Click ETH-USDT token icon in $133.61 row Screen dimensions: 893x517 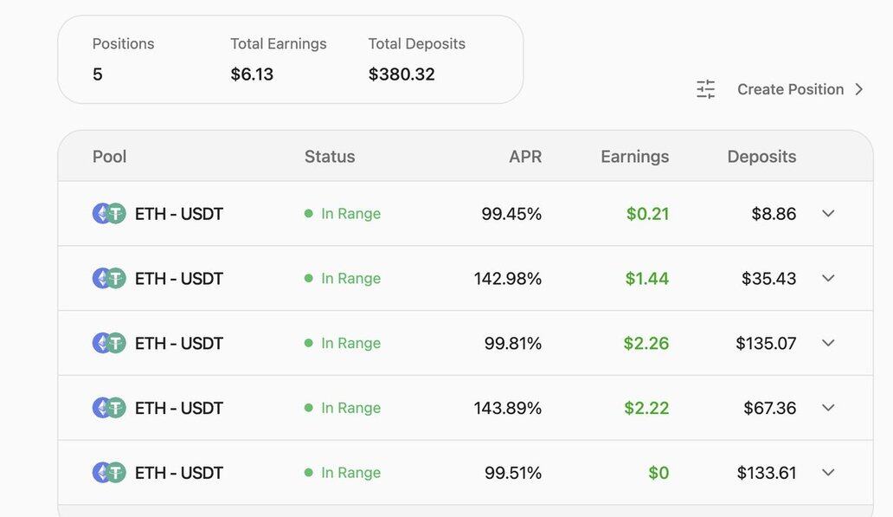click(109, 473)
